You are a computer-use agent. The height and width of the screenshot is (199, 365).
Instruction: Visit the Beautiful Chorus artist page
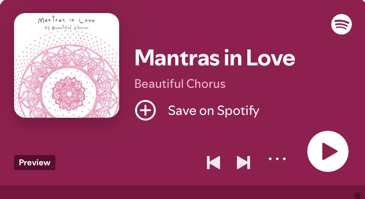[x=180, y=84]
